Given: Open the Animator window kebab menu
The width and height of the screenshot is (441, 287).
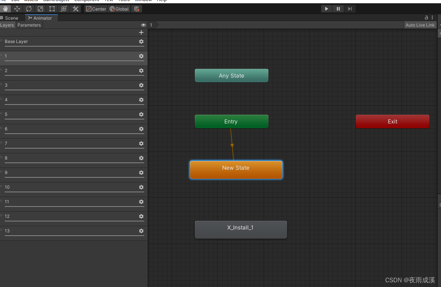Looking at the screenshot, I should click(432, 17).
